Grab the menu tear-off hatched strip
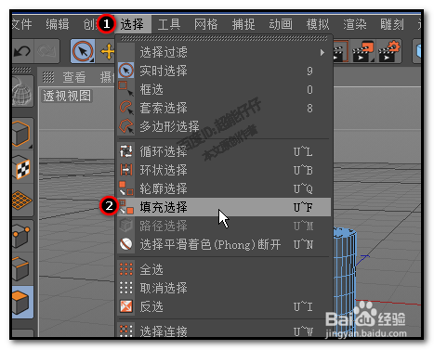This screenshot has height=350, width=434. coord(224,38)
